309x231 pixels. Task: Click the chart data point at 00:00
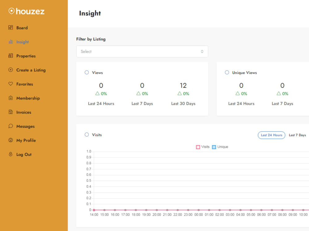click(x=199, y=210)
